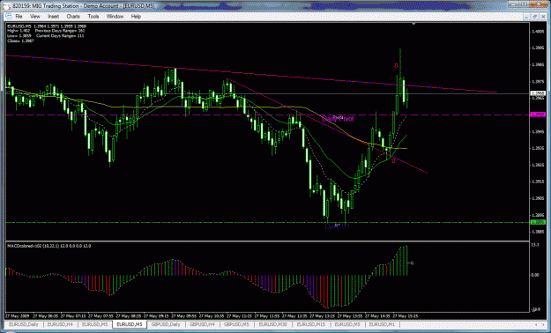Open the File menu
This screenshot has width=551, height=333.
click(x=19, y=17)
